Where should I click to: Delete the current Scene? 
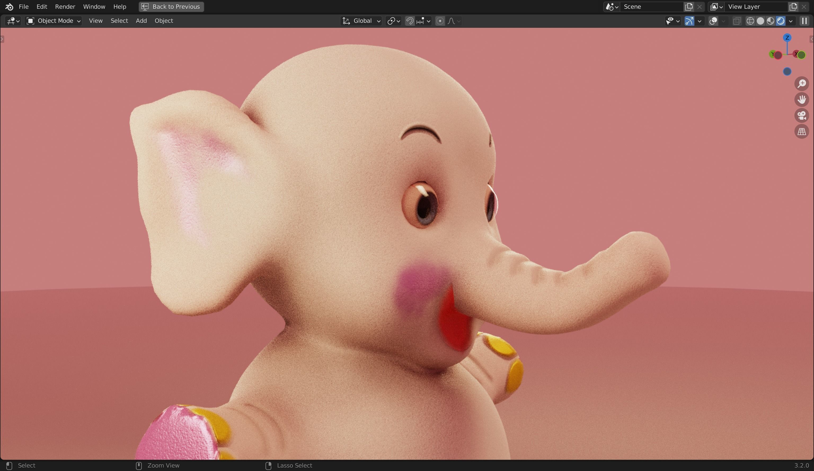click(x=699, y=6)
